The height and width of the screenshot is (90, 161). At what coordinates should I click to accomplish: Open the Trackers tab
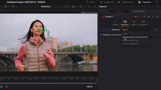click(116, 23)
